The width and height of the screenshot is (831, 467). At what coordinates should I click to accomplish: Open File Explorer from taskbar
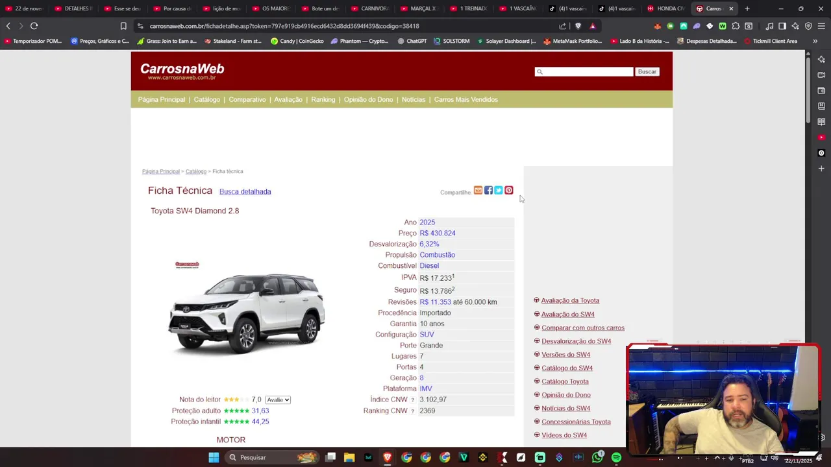pyautogui.click(x=349, y=457)
